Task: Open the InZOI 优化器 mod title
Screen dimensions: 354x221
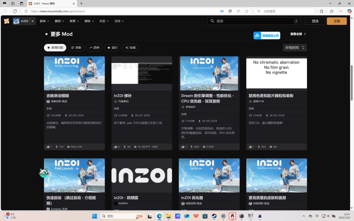Action: pos(192,198)
